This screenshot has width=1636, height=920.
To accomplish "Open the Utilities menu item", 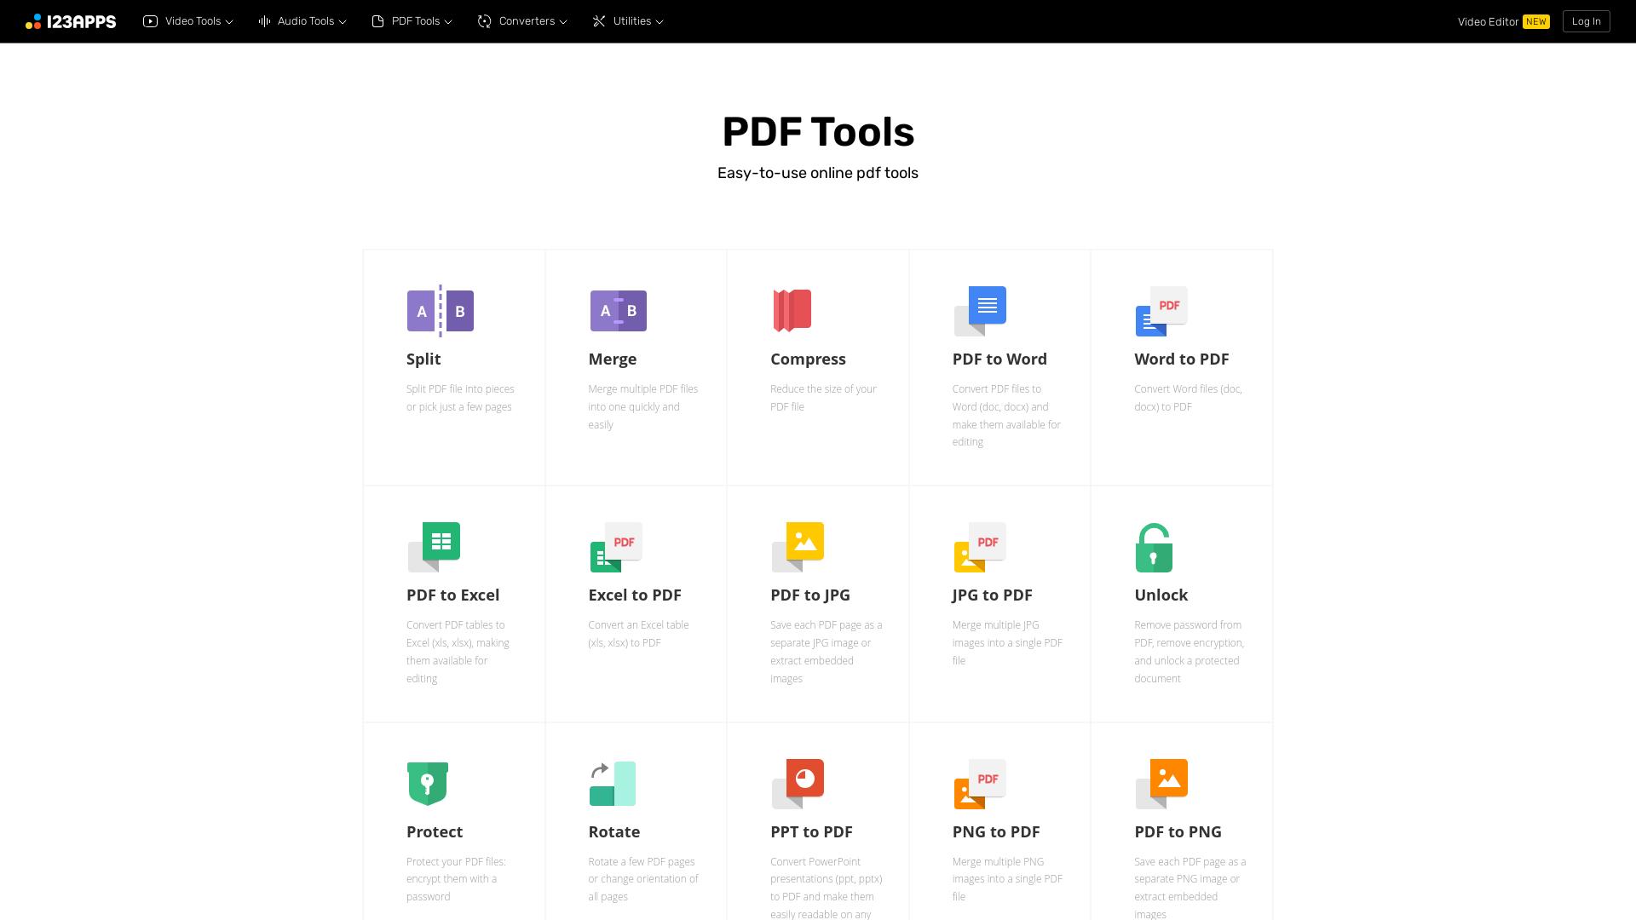I will tap(627, 21).
